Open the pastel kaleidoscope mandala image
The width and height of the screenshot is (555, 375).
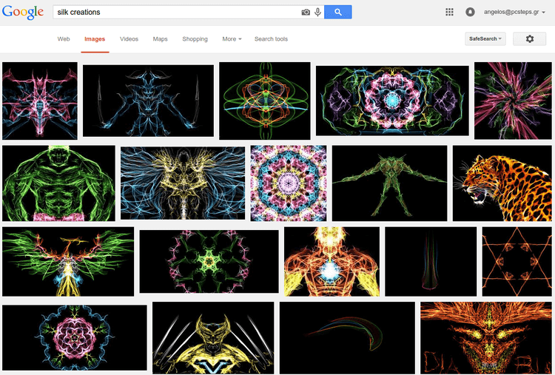coord(289,183)
